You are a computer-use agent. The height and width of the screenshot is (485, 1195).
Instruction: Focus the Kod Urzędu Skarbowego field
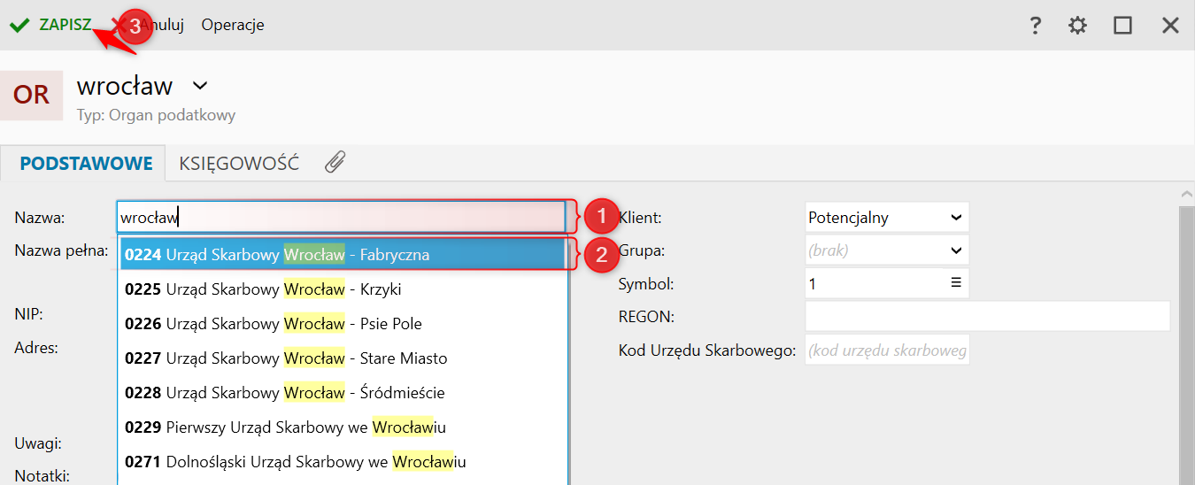tap(887, 350)
